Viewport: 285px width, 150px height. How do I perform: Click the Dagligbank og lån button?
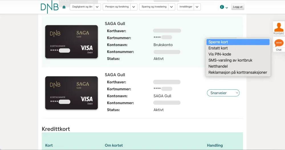pyautogui.click(x=82, y=7)
